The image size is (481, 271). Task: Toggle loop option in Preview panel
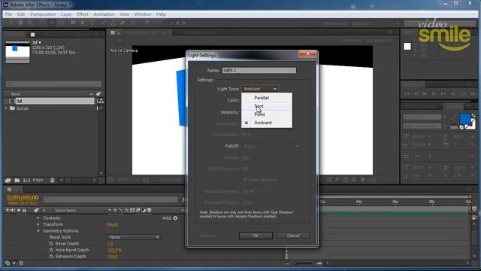click(464, 93)
